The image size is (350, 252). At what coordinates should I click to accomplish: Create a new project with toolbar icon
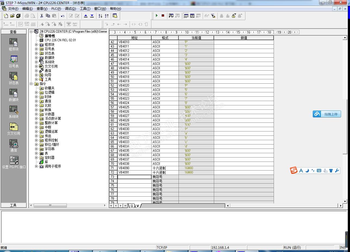pos(6,16)
